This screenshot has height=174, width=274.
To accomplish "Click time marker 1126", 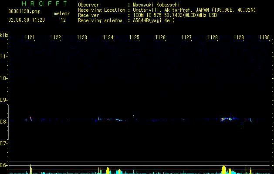I will click(x=160, y=37).
